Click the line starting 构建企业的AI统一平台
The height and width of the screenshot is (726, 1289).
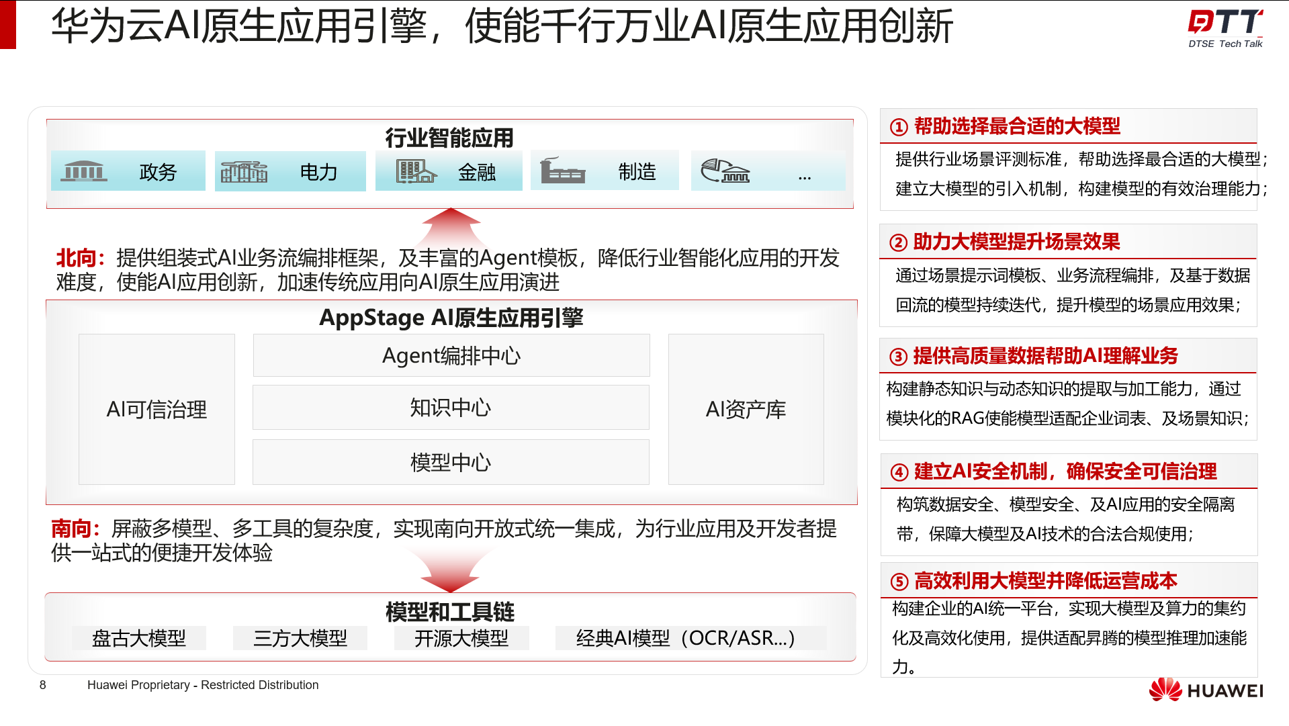click(1069, 608)
